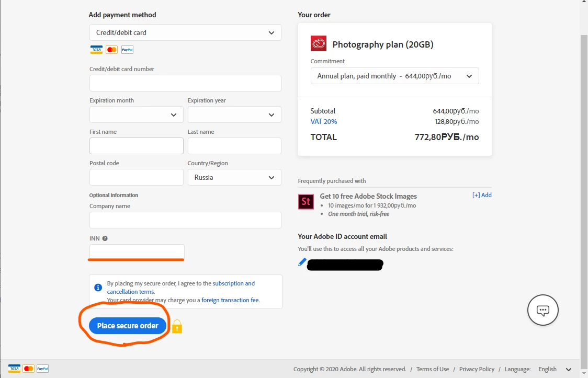Click the yellow padlock icon
The height and width of the screenshot is (378, 588).
coord(177,326)
